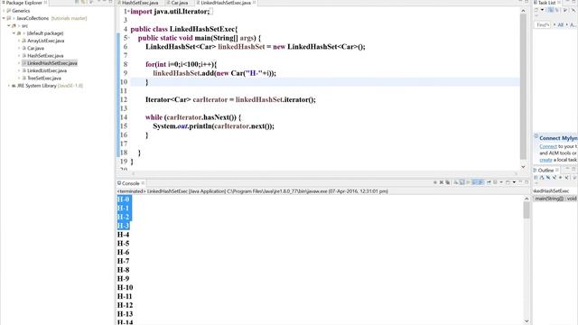Toggle Scheduled presentation in Task List
Screen dimensions: 578x325
(557, 10)
